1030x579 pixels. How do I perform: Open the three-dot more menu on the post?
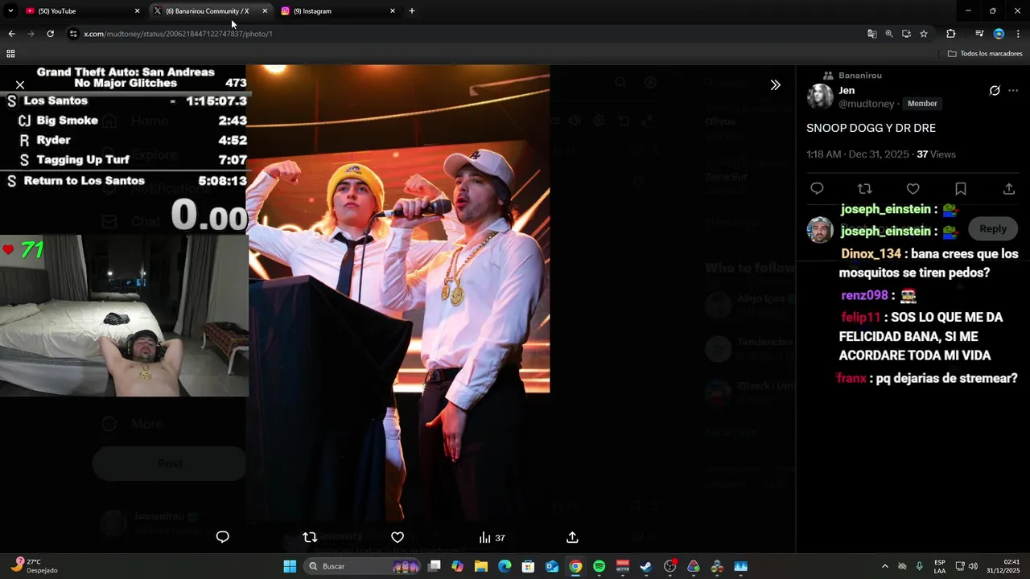pyautogui.click(x=1013, y=90)
